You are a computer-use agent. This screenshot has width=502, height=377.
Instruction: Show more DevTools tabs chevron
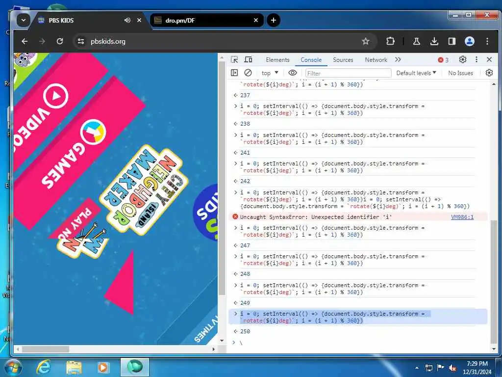click(398, 59)
